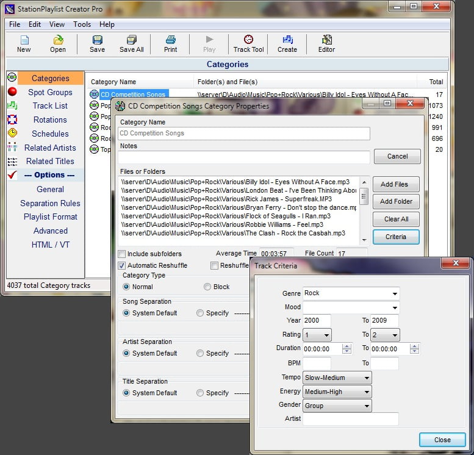
Task: Open the Rating To dropdown showing 2
Action: click(x=385, y=335)
